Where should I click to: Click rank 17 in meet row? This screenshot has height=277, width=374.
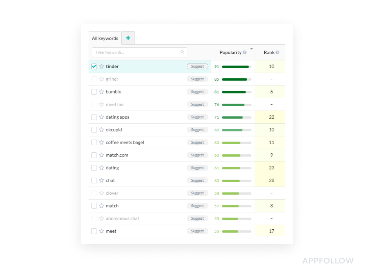272,231
